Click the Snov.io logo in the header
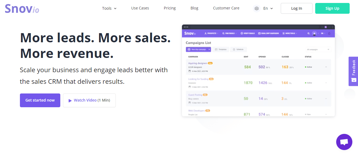 (22, 9)
